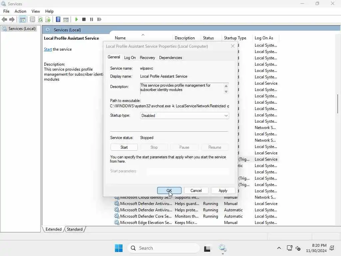Screen dimensions: 341x256
Task: Show hidden tray icons chevron
Action: [x=279, y=248]
